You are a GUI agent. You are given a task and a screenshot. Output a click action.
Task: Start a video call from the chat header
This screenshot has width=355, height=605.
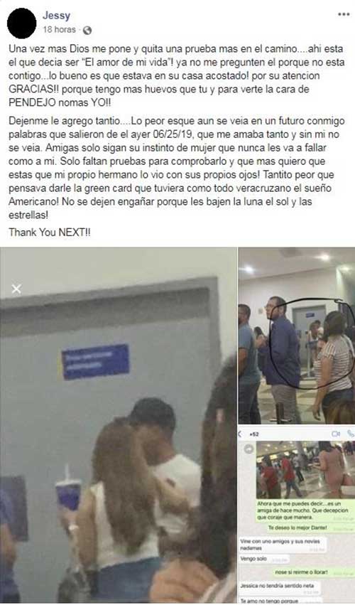click(x=336, y=434)
